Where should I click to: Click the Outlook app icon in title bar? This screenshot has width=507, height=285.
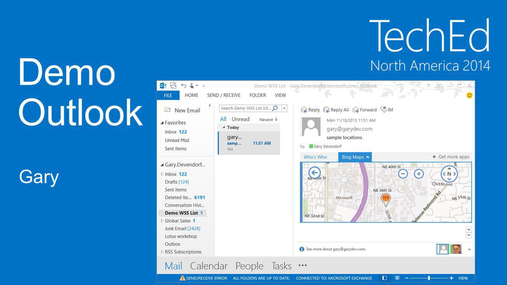tap(163, 86)
